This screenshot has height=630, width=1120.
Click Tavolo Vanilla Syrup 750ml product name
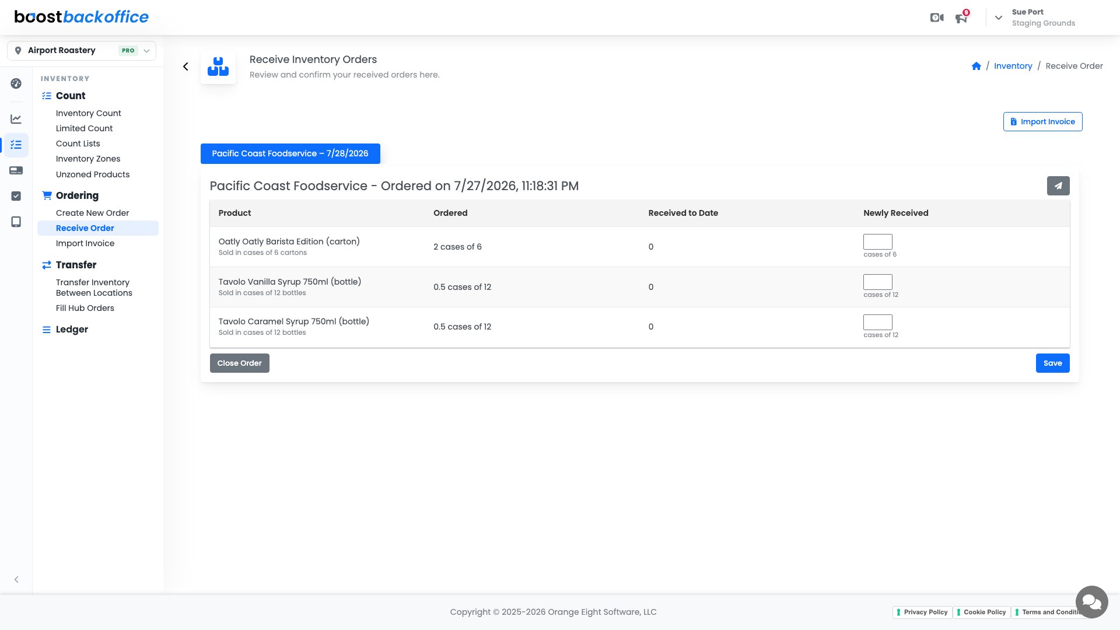289,282
